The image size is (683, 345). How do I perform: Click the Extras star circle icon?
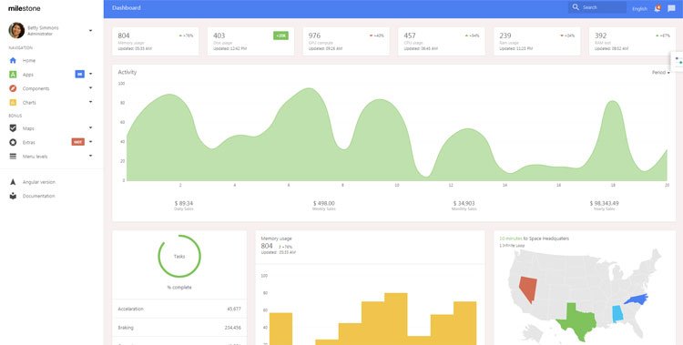[13, 142]
